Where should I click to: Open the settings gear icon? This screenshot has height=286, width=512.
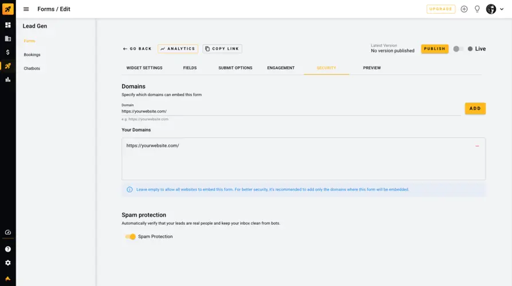coord(8,263)
